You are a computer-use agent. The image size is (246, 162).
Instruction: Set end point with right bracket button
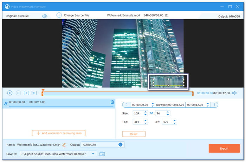214,105
